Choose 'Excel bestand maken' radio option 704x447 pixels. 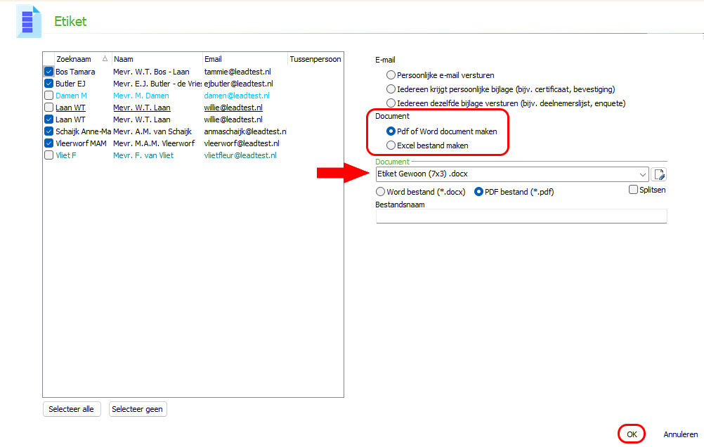pos(391,145)
